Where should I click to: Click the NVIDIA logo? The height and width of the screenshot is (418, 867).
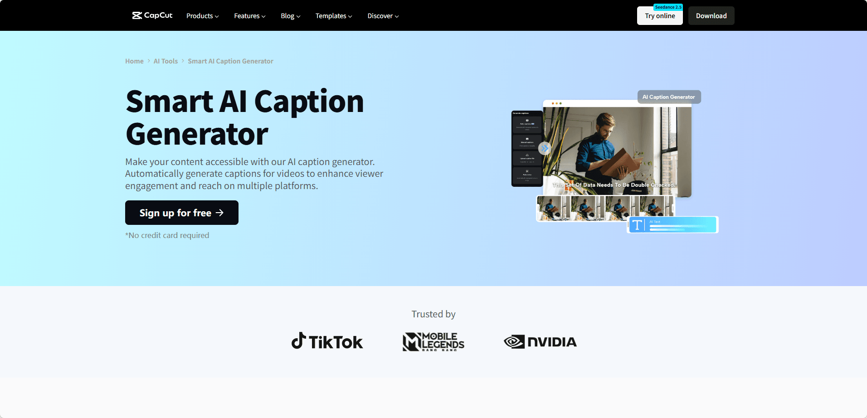pos(540,342)
